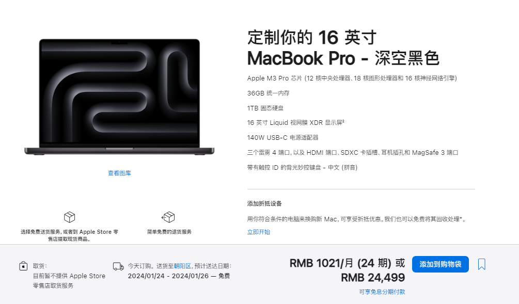This screenshot has width=519, height=304.
Task: Click the 定制你的 16 英寸 MacBook Pro heading
Action: point(343,47)
